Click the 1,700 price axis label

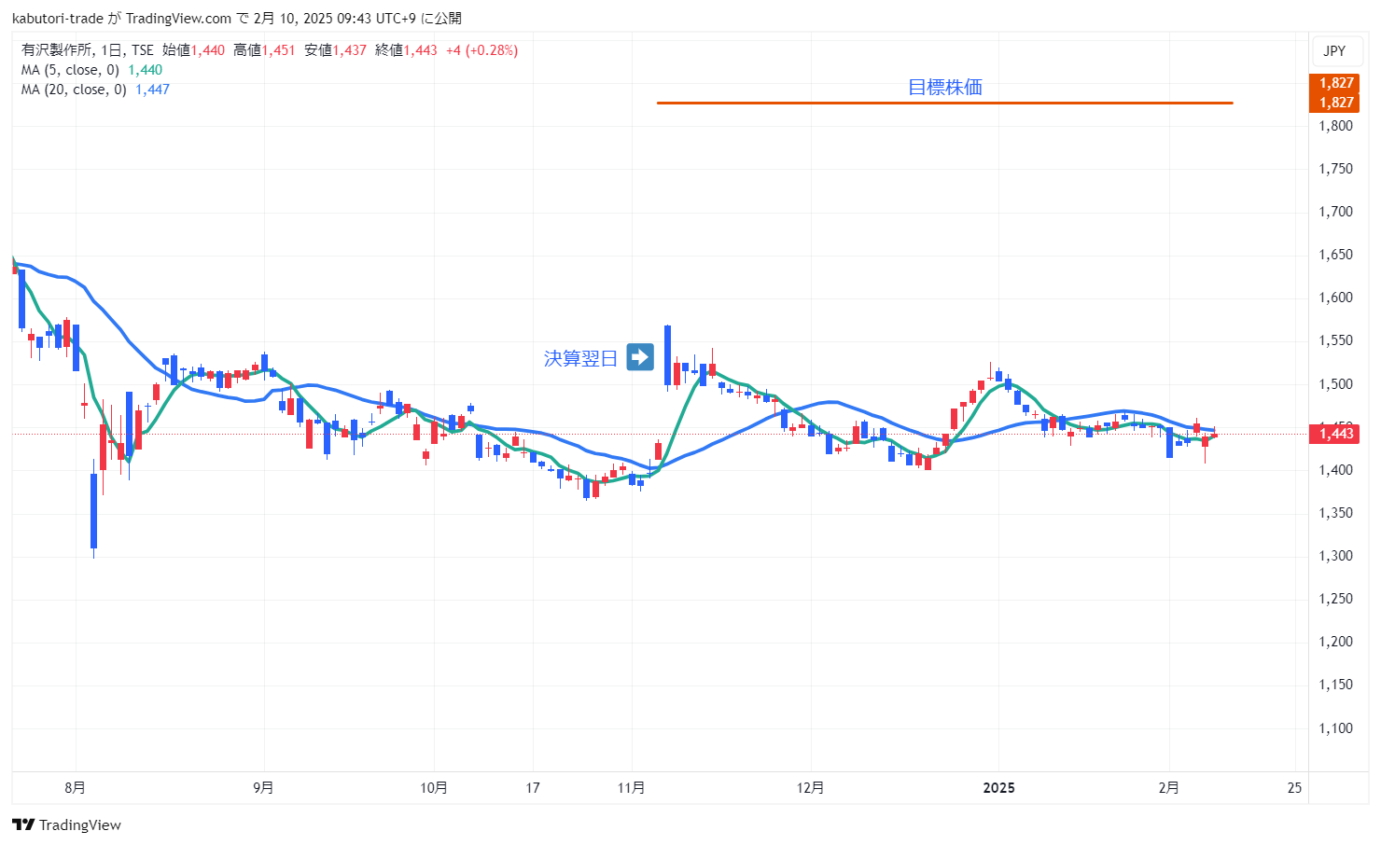click(1335, 212)
